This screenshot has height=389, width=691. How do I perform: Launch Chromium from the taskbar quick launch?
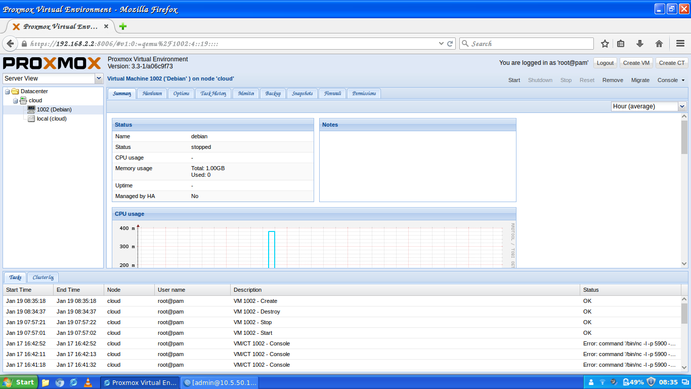60,382
